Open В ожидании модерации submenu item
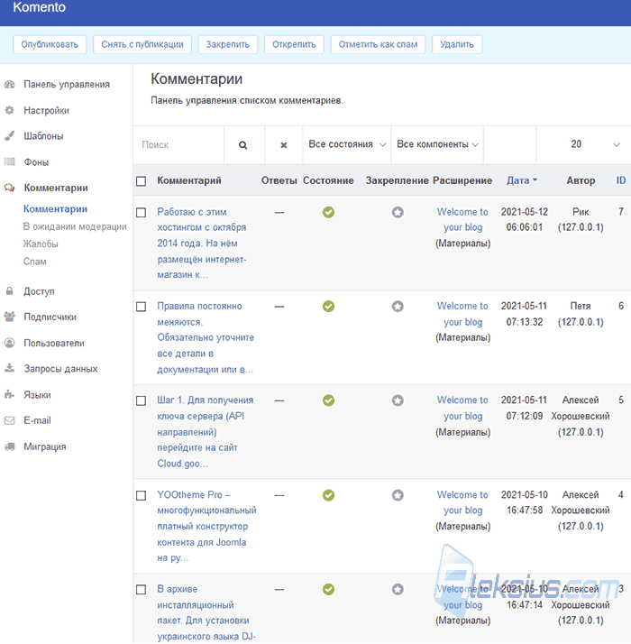The height and width of the screenshot is (644, 631). click(75, 226)
